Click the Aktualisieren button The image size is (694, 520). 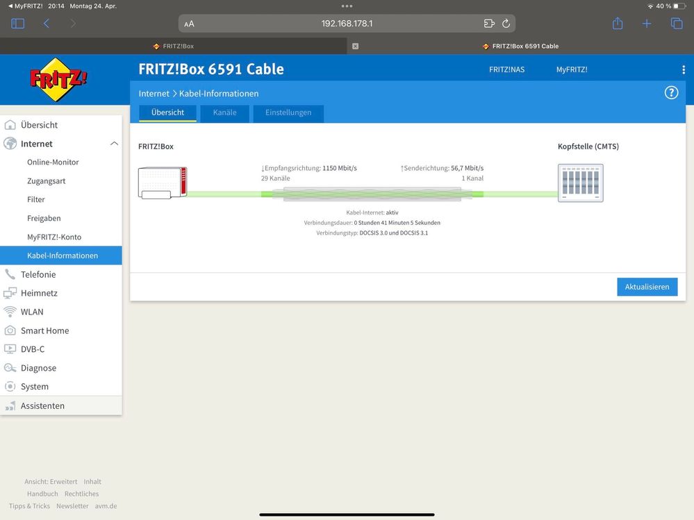647,287
